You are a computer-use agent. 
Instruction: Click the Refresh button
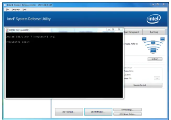[155, 59]
